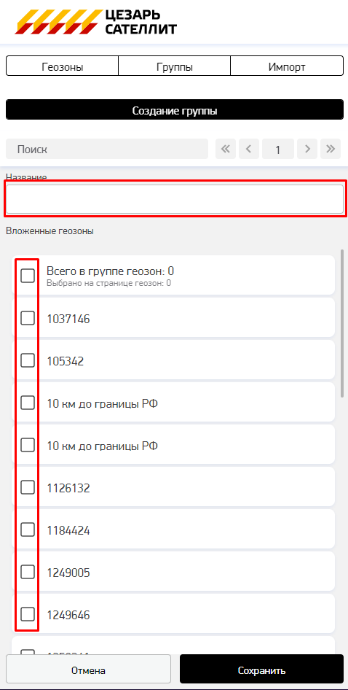348x690 pixels.
Task: Go to first page with double-left arrow
Action: point(226,150)
